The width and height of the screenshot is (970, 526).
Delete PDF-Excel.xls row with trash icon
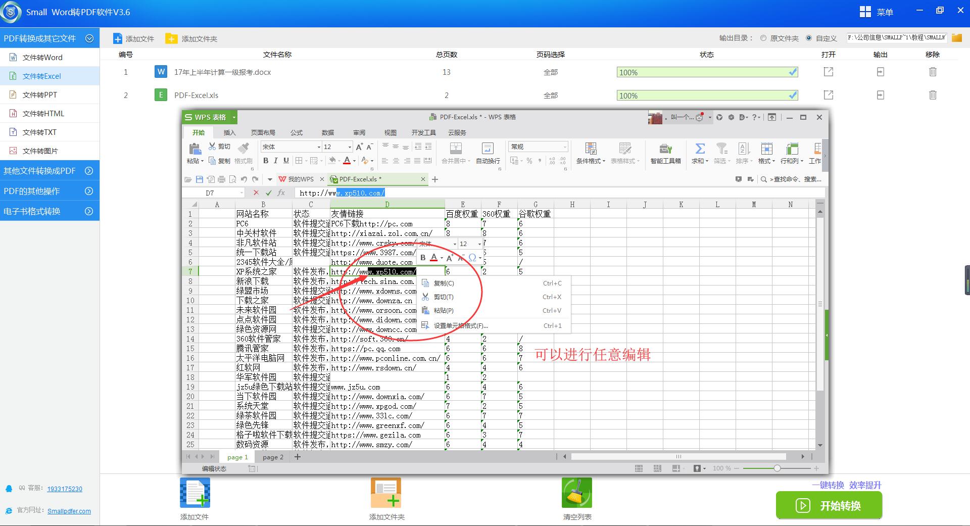coord(933,95)
